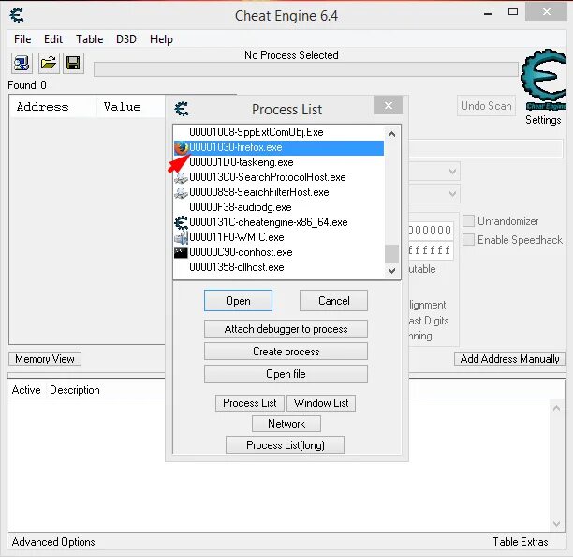
Task: Open the Edit menu
Action: point(53,39)
